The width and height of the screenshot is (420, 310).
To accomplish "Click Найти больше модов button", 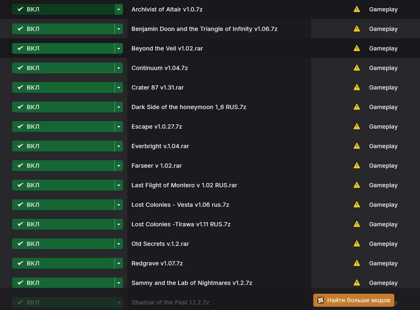I will coord(354,300).
